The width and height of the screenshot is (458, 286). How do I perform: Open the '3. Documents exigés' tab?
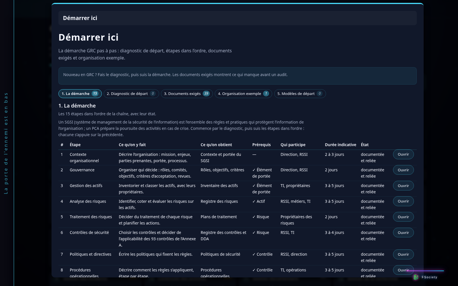pos(187,94)
